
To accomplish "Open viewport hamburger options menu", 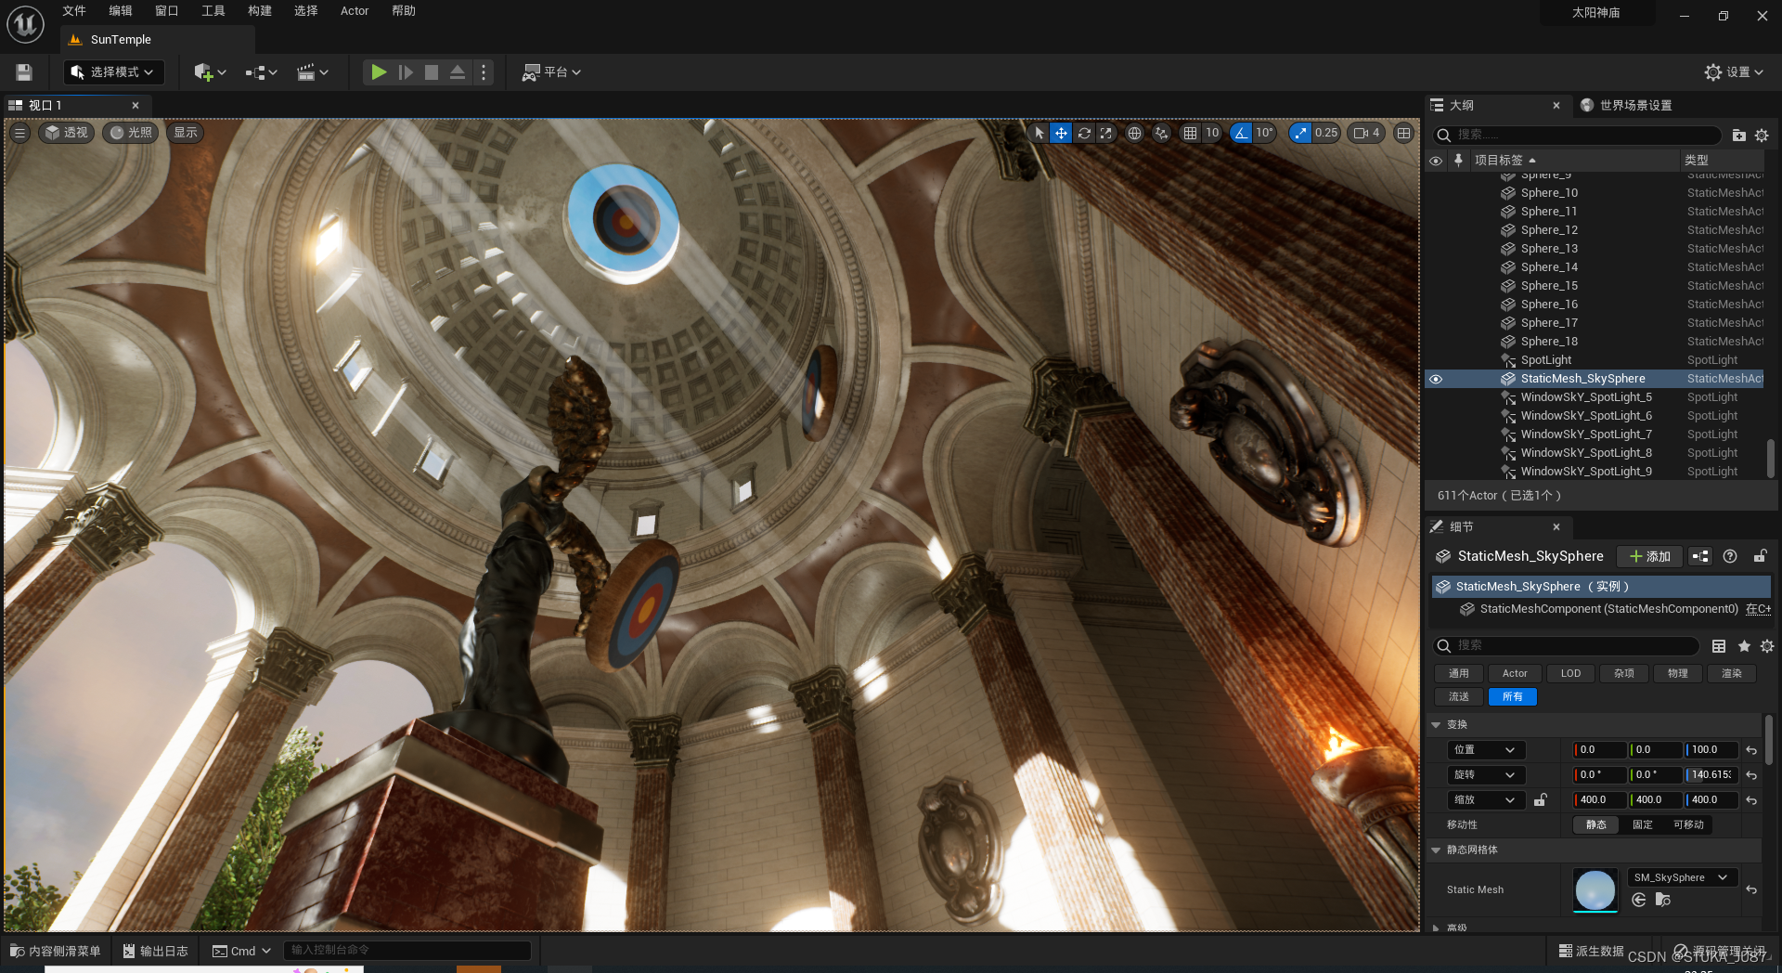I will click(x=19, y=133).
